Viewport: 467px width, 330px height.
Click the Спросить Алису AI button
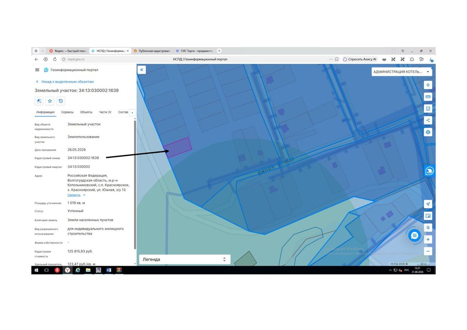coord(360,59)
